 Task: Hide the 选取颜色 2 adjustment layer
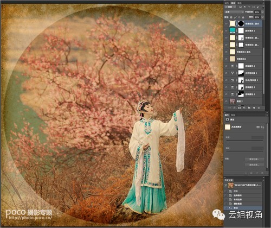(226, 87)
